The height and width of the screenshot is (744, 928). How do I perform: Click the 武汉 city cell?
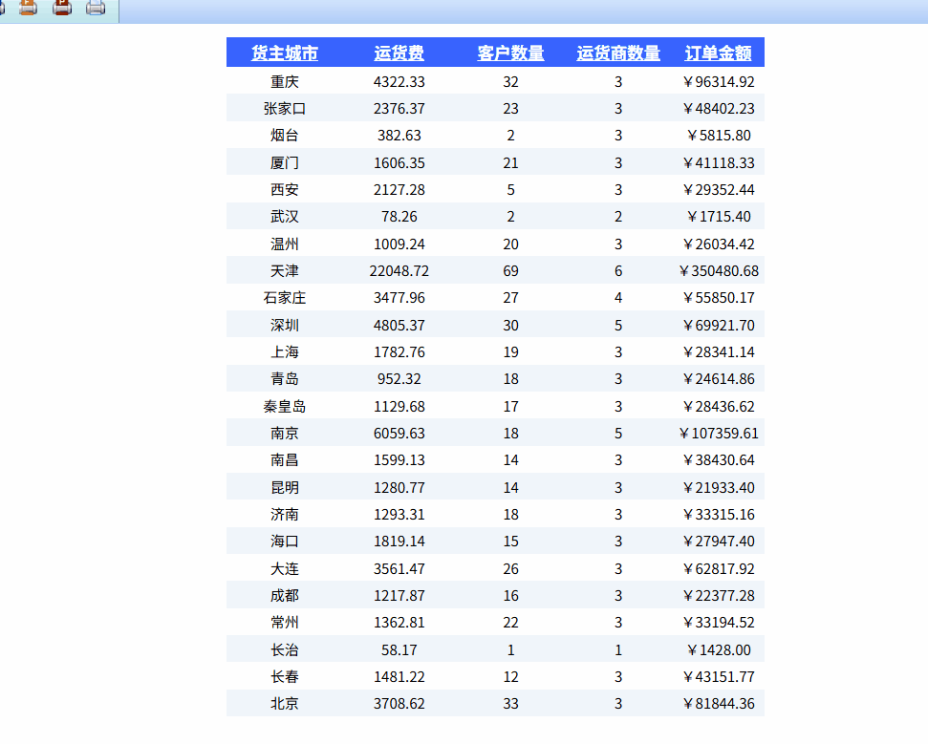click(x=285, y=217)
